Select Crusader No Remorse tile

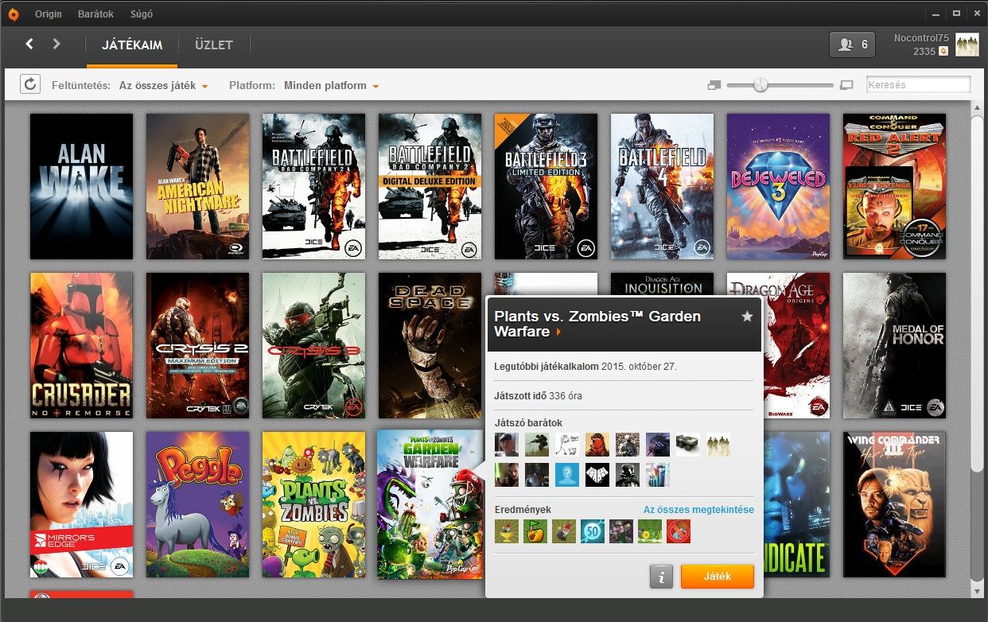[x=82, y=345]
